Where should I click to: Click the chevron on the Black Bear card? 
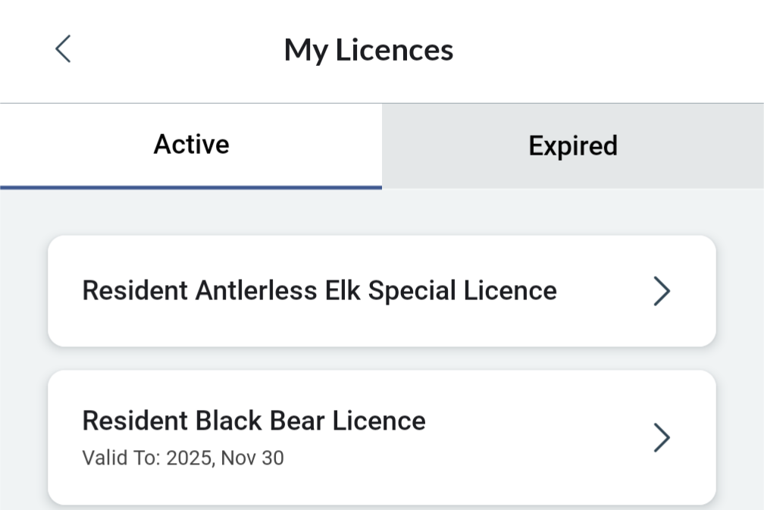tap(662, 437)
